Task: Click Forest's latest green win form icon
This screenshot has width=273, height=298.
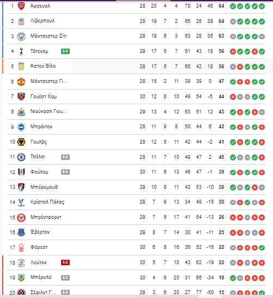Action: 262,248
